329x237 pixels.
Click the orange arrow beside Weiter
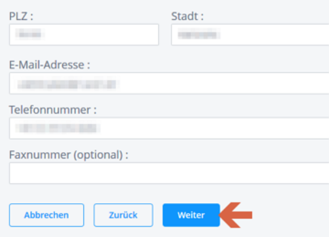(x=235, y=215)
